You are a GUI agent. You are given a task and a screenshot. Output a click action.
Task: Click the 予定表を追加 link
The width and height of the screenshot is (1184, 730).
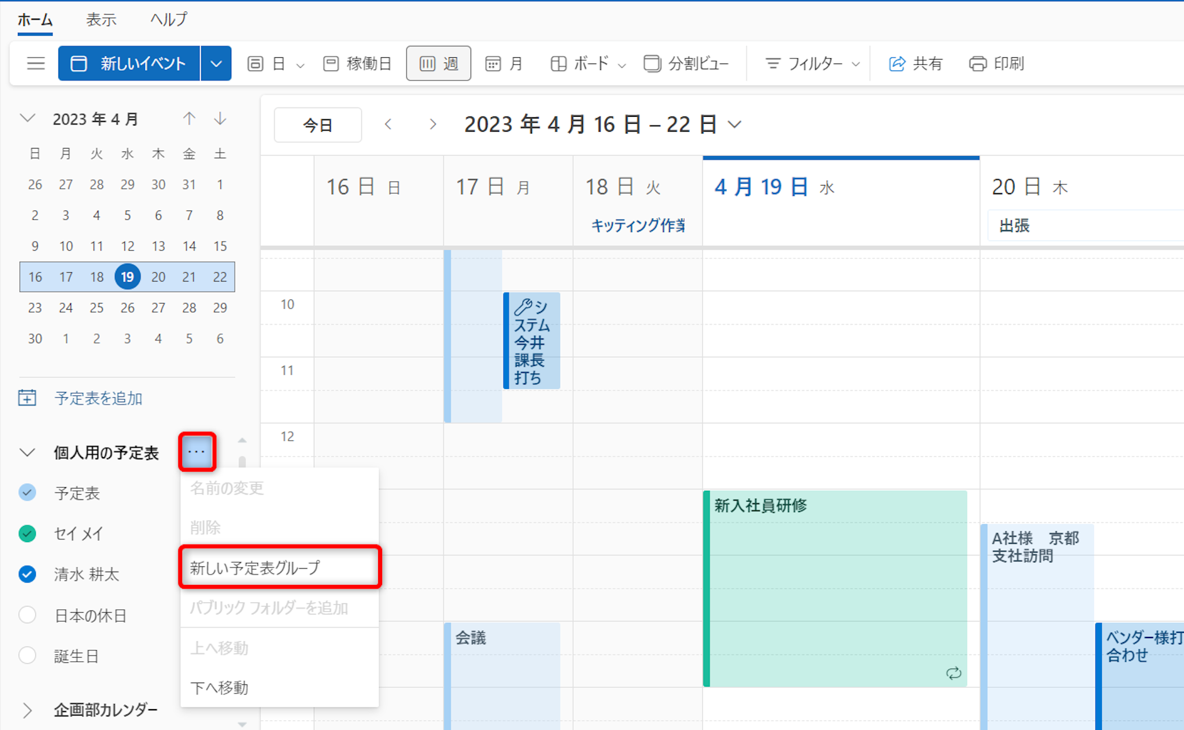pos(98,398)
